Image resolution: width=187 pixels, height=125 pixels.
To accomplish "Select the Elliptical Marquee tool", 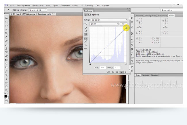I will (x=6, y=22).
